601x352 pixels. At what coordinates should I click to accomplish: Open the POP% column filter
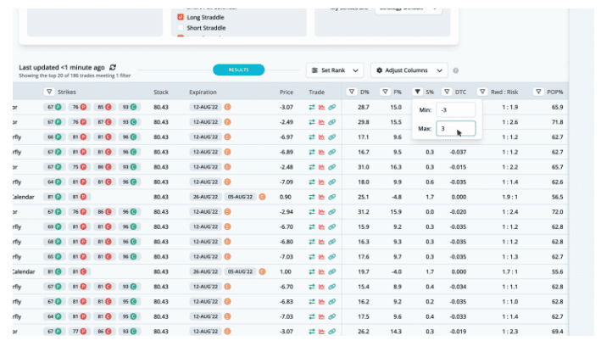pyautogui.click(x=538, y=92)
